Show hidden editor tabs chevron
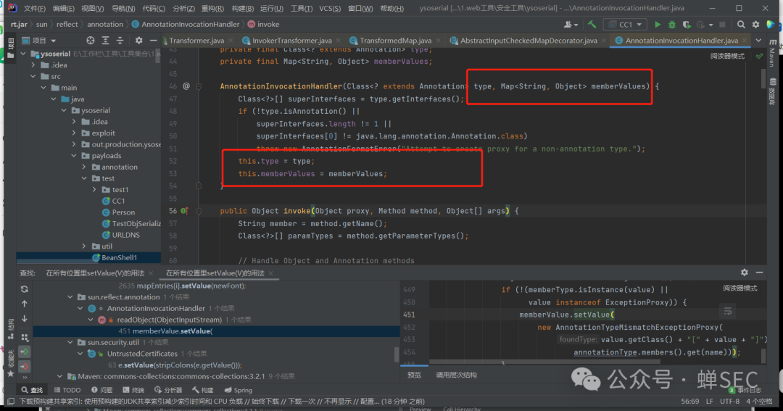 pyautogui.click(x=758, y=41)
